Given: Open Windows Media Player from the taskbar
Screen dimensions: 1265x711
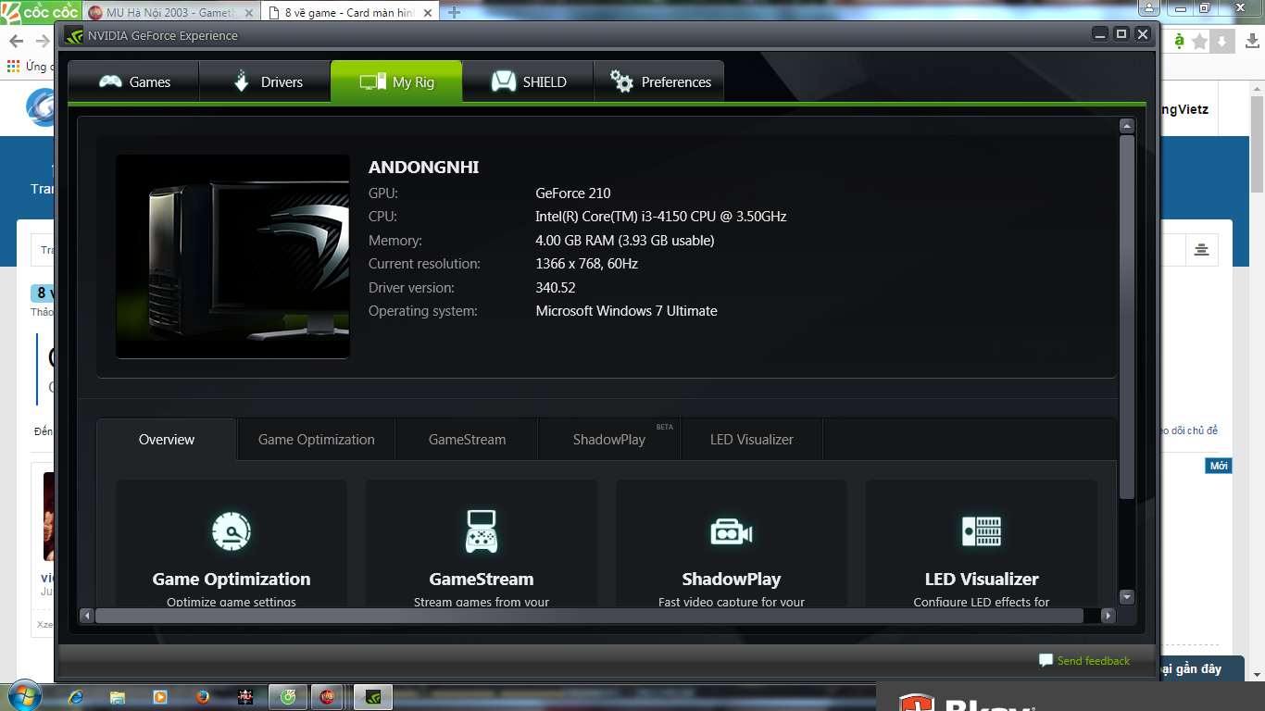Looking at the screenshot, I should click(159, 697).
